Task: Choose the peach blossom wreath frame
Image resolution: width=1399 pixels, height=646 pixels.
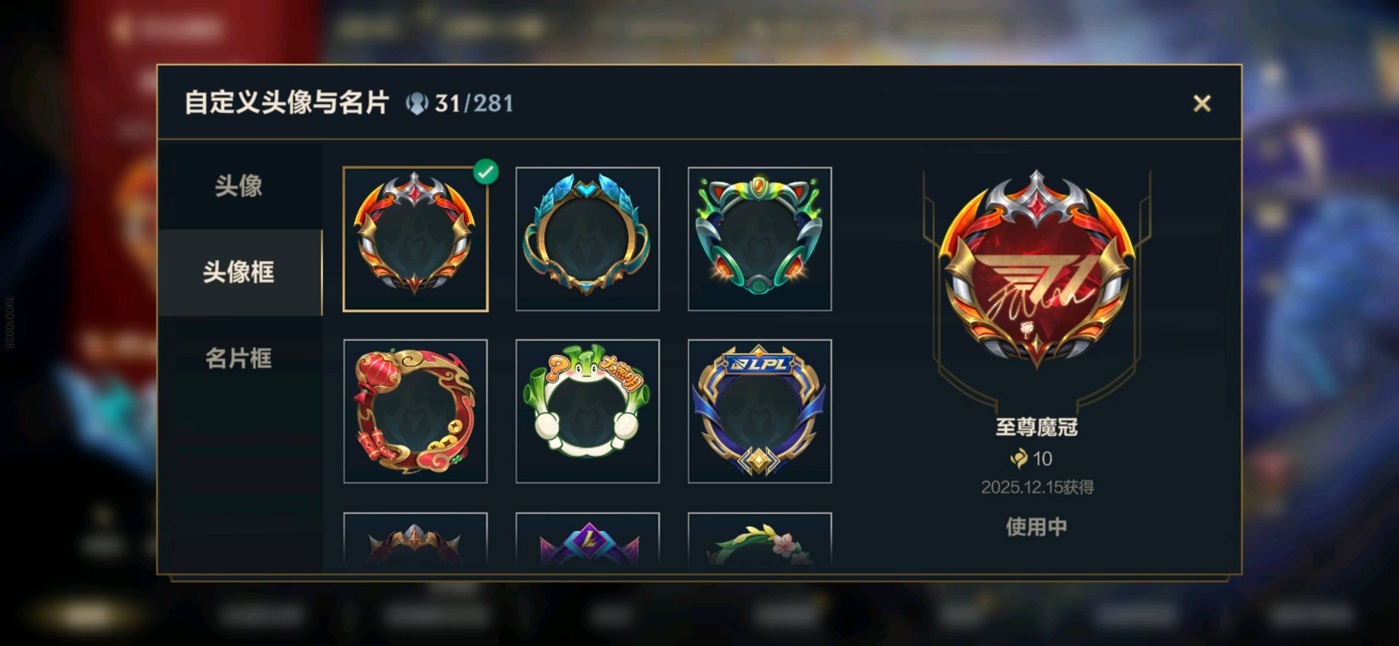Action: coord(760,538)
